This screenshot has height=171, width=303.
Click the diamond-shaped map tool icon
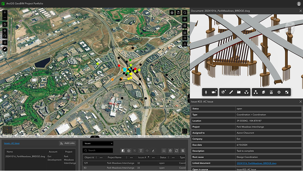(5, 43)
